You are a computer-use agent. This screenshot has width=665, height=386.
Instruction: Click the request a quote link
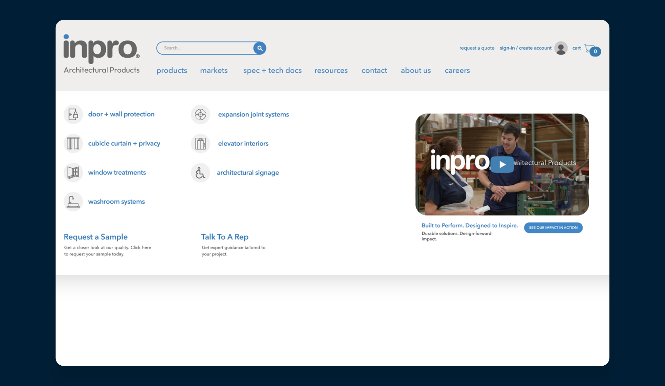point(477,48)
